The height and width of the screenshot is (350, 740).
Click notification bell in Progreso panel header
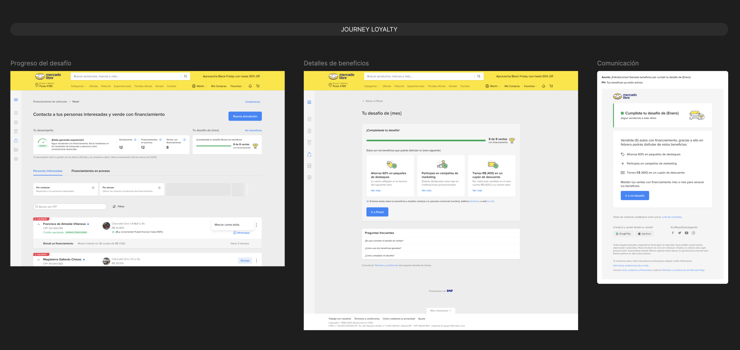point(250,86)
